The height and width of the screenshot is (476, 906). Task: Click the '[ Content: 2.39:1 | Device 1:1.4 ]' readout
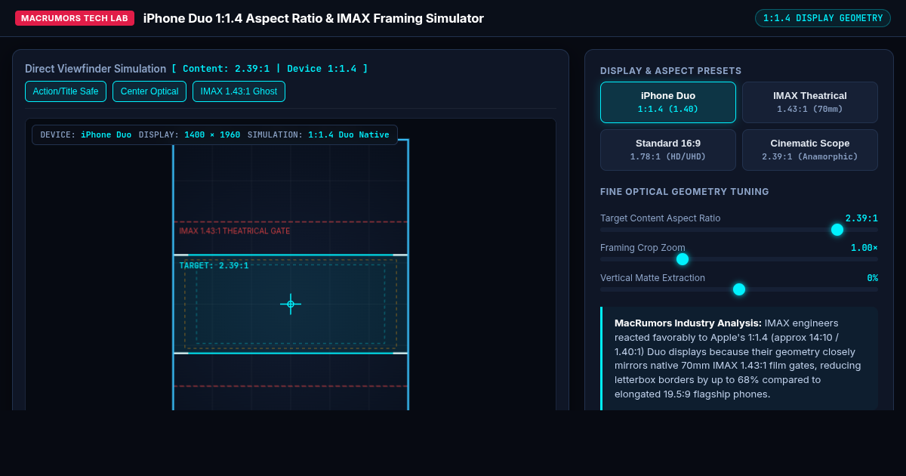pos(270,69)
